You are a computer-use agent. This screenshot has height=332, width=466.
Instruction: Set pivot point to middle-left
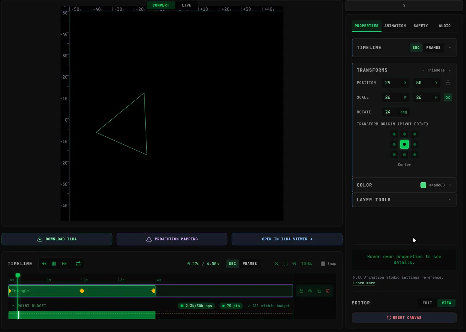coord(394,144)
